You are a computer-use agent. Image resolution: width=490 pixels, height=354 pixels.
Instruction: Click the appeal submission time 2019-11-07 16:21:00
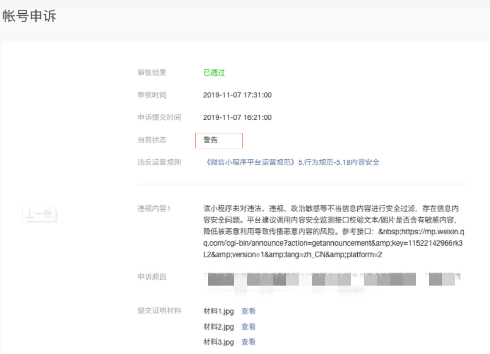[x=237, y=117]
